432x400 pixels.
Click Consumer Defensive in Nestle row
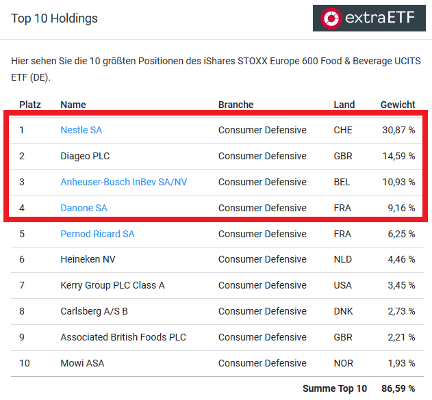pos(262,130)
